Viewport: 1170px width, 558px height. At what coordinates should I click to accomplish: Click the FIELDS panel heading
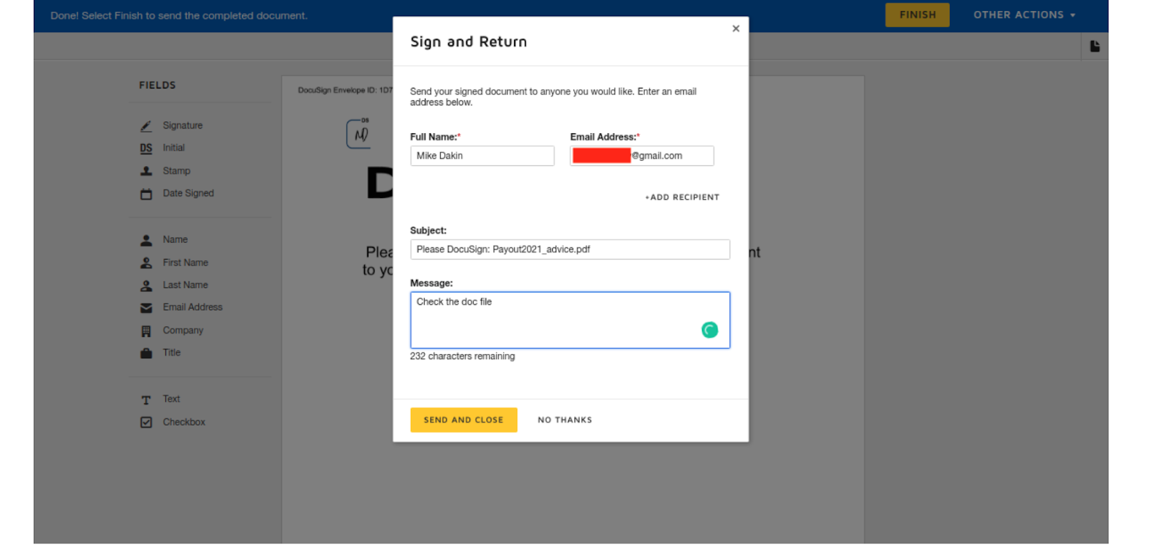[x=157, y=86]
